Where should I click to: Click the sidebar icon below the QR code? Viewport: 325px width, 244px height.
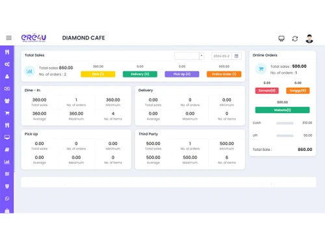7,186
